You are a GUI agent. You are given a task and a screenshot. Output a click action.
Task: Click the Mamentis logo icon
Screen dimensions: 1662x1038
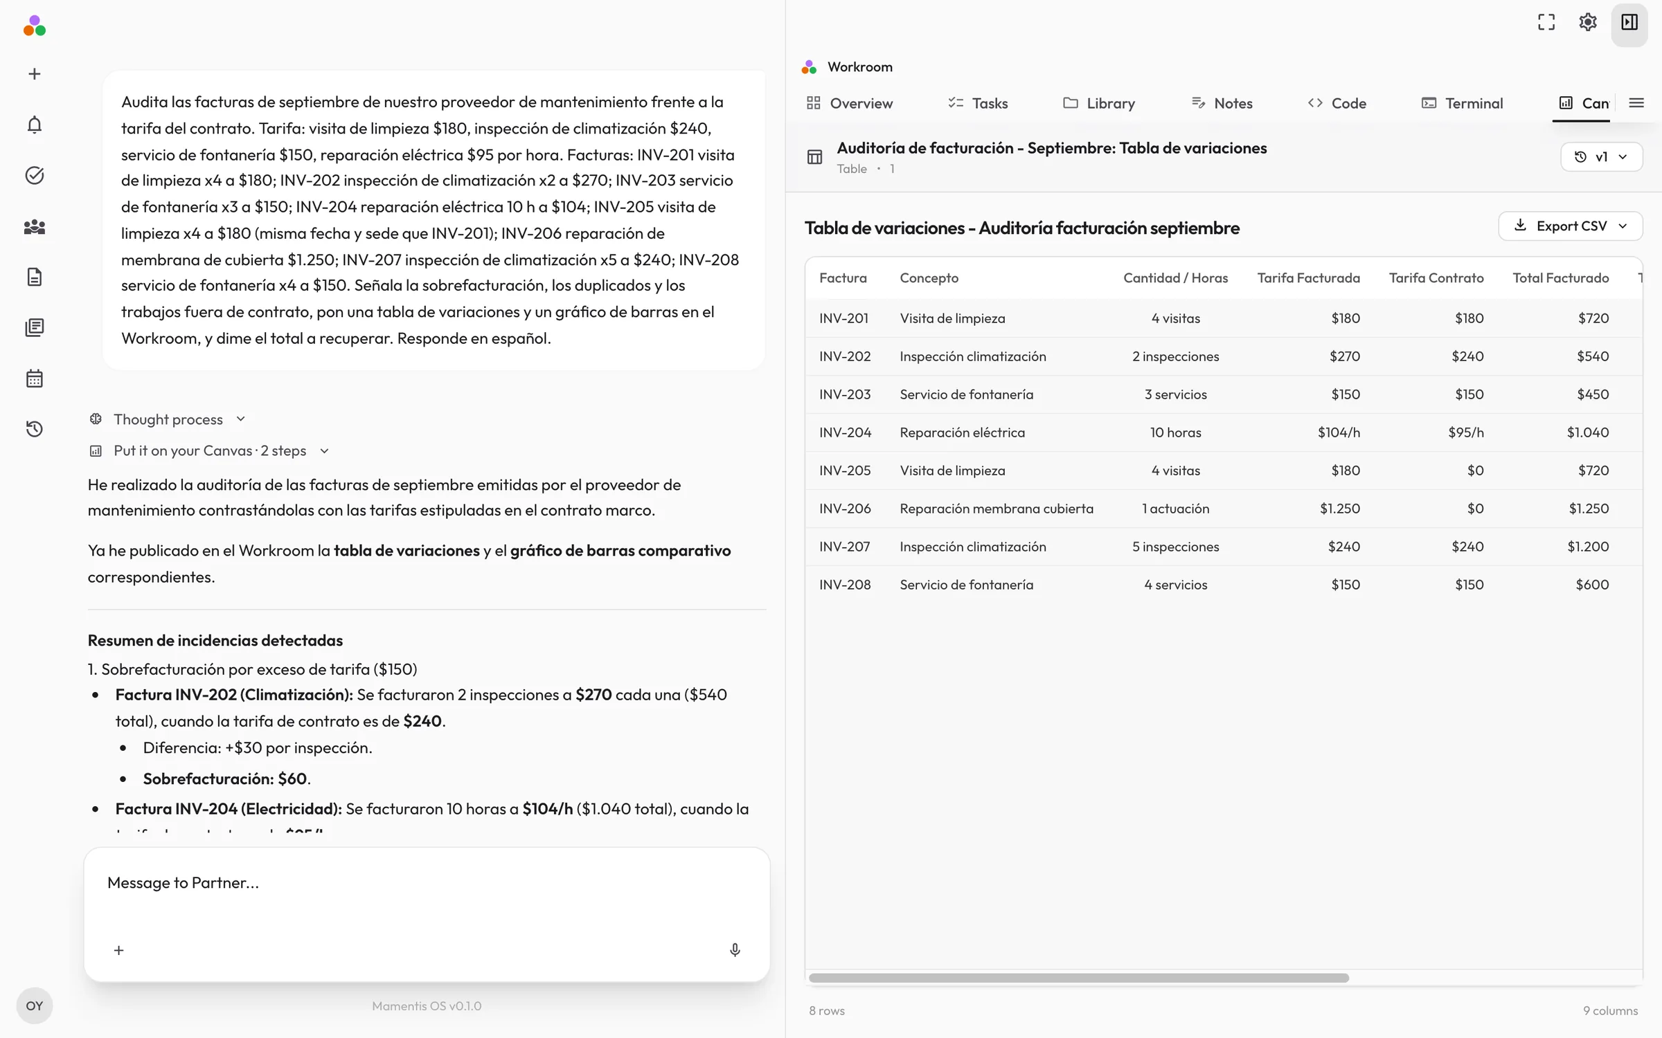click(34, 26)
